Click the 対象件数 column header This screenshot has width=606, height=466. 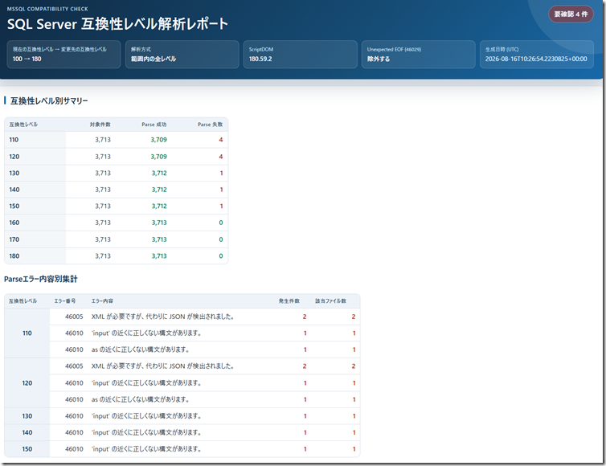(100, 125)
